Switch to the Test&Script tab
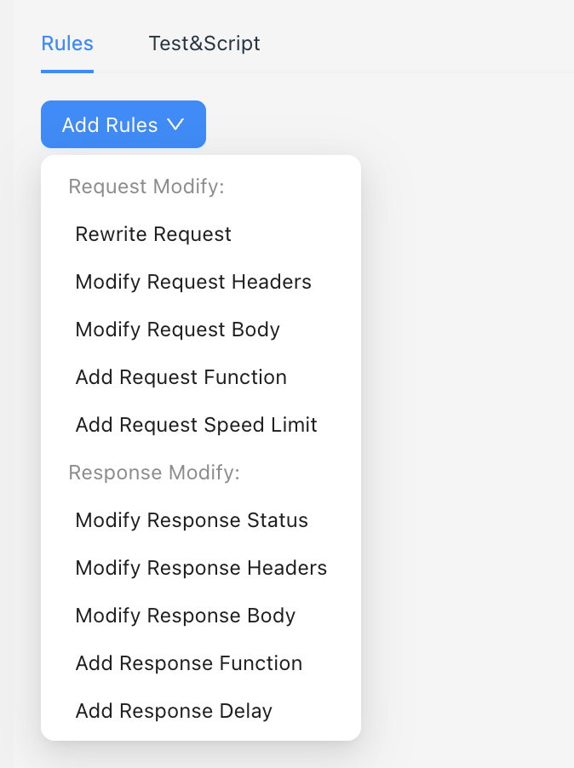 click(x=204, y=43)
